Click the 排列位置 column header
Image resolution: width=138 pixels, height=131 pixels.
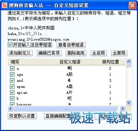[x=109, y=62]
